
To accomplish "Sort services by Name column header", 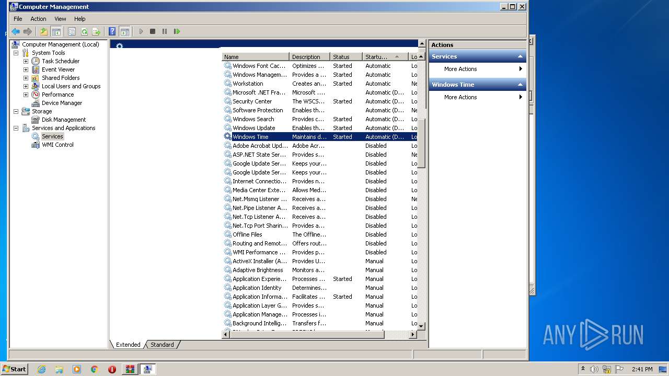I will pyautogui.click(x=256, y=57).
